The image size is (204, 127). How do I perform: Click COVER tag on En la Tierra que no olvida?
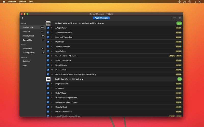[x=172, y=56]
